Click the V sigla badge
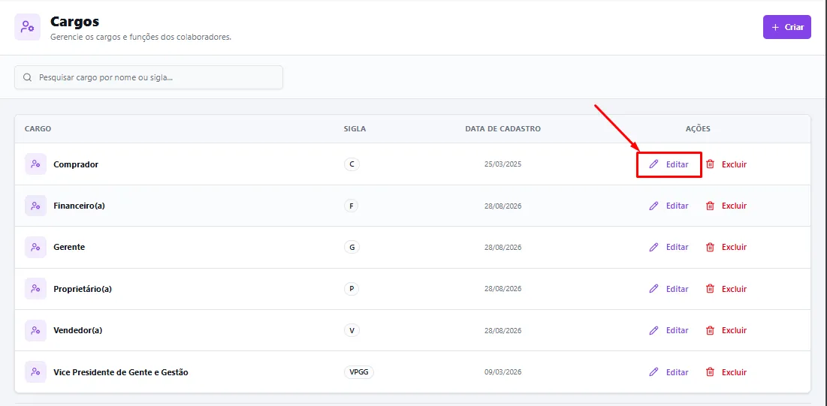Screen dimensions: 827x406 [352, 330]
